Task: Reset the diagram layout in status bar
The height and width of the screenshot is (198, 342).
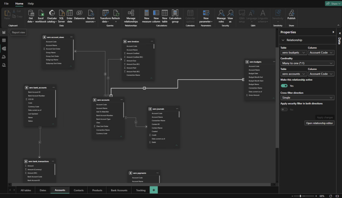Action: (x=330, y=196)
